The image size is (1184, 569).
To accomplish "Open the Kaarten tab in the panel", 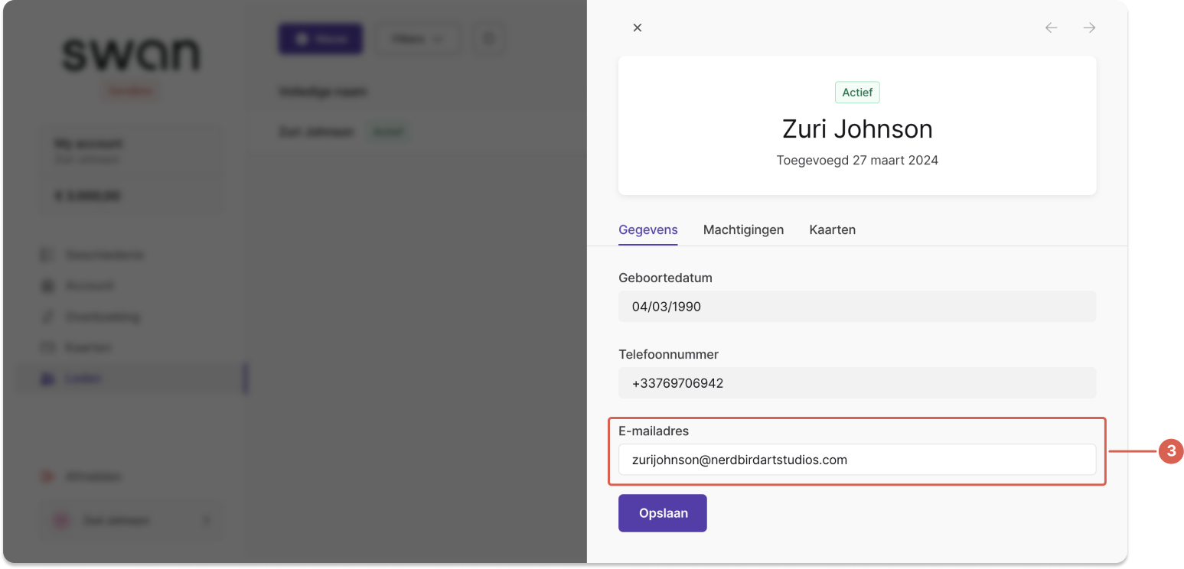I will click(x=832, y=229).
